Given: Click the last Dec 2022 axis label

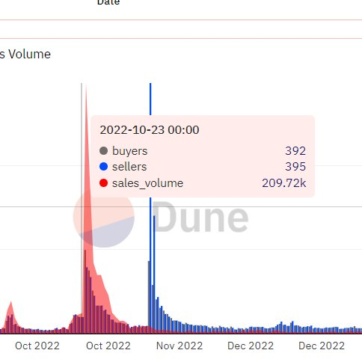Looking at the screenshot, I should (322, 346).
